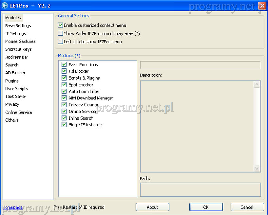Toggle Left click to show IE7Pro menu
The image size is (268, 215).
point(61,41)
